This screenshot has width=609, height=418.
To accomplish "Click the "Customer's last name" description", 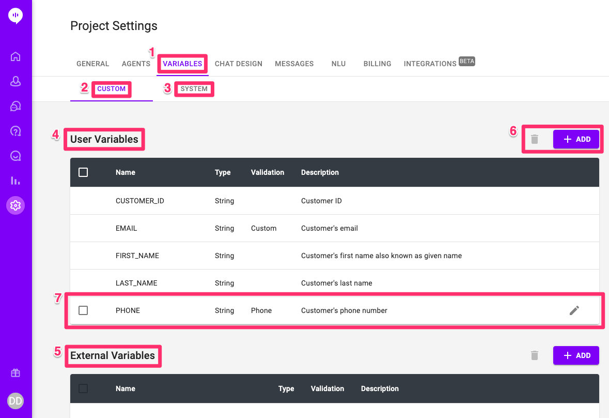I will (x=337, y=283).
